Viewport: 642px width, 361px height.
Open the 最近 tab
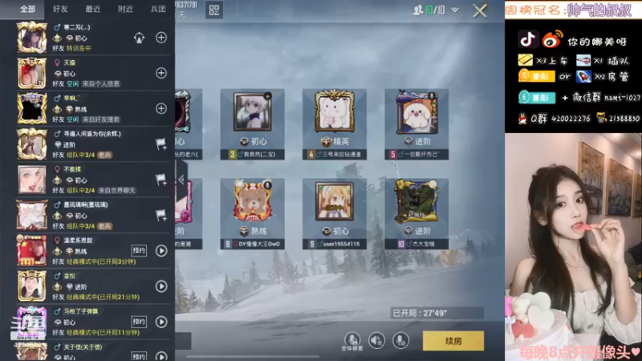pyautogui.click(x=93, y=9)
